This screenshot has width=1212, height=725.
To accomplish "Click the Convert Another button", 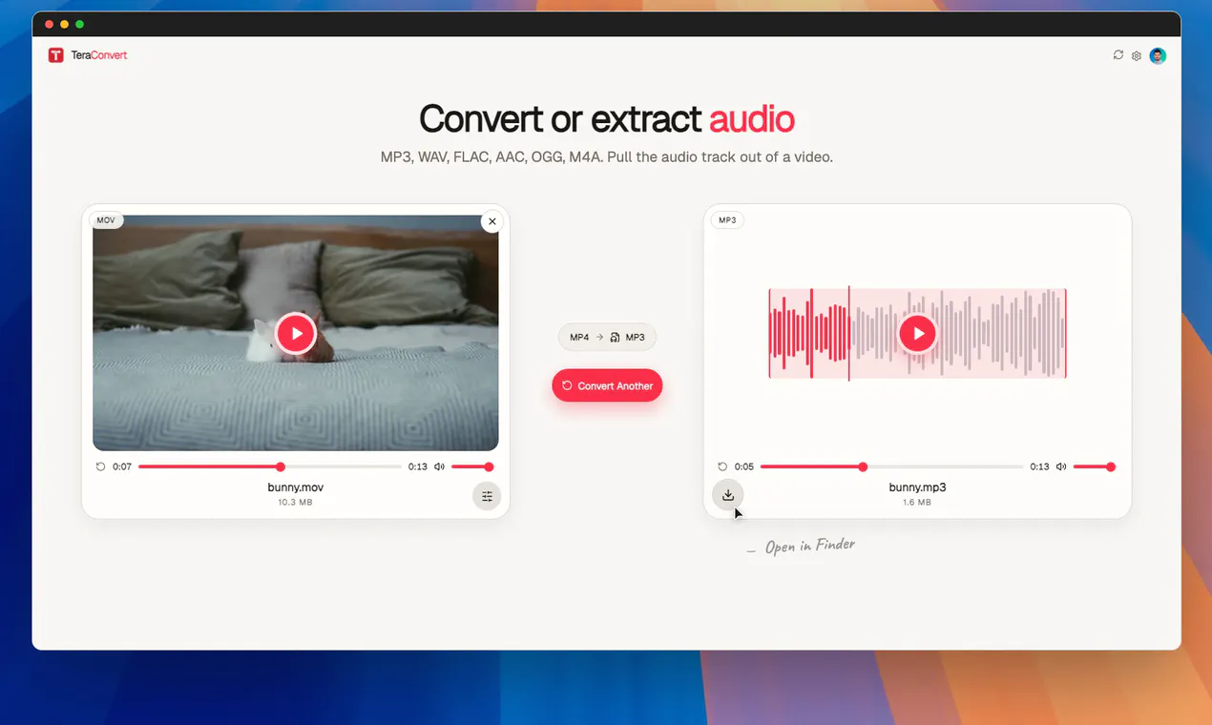I will (x=607, y=385).
